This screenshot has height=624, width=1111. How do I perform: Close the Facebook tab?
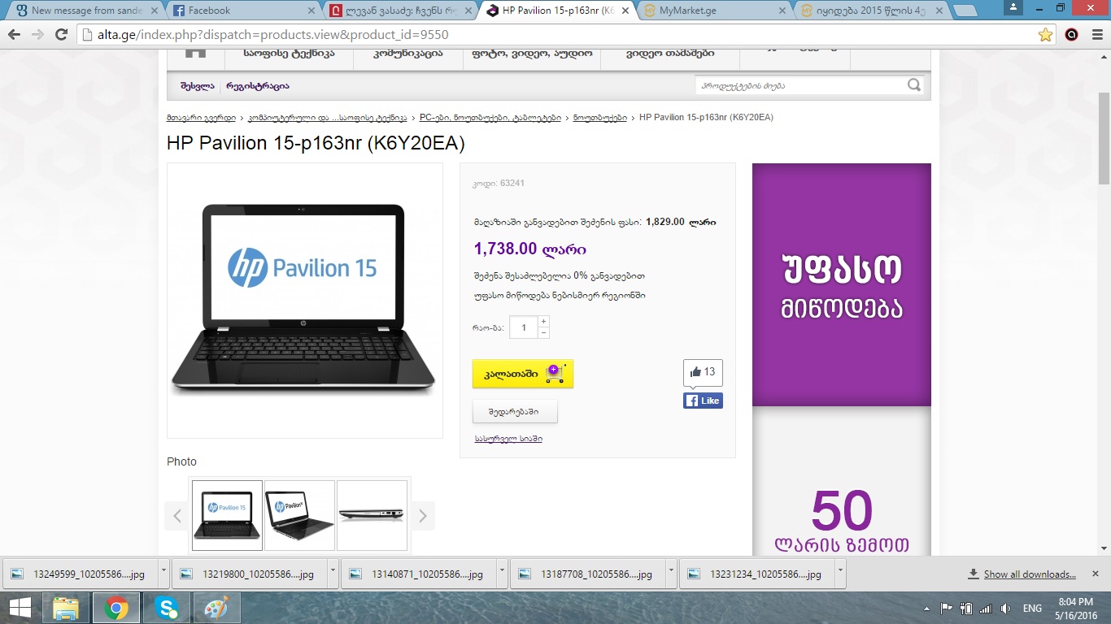pyautogui.click(x=311, y=11)
